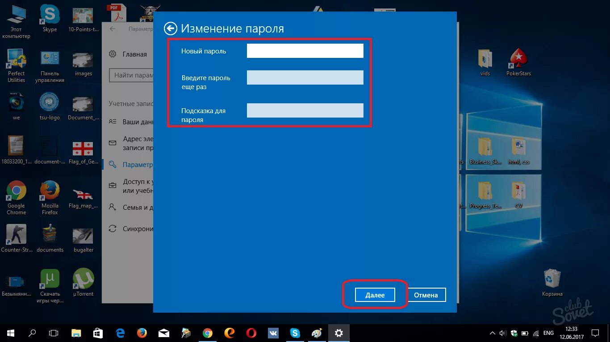Select Синхронизация item in Settings sidebar

[131, 228]
